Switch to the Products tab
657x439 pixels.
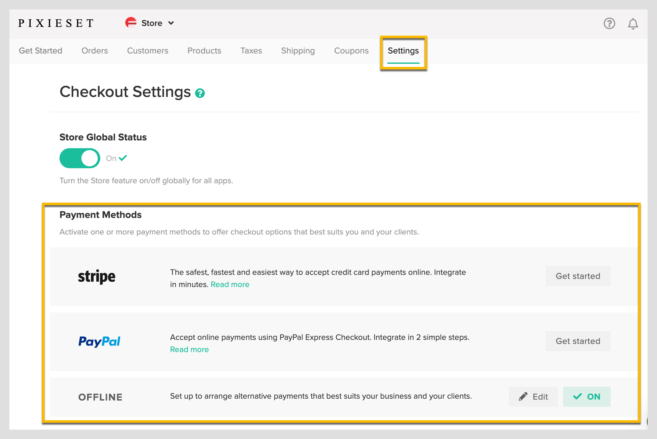click(x=204, y=51)
